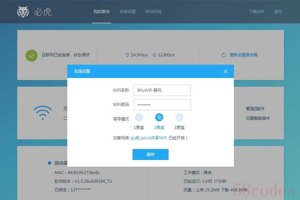Click 退出 to log out
This screenshot has width=300, height=200.
point(278,12)
